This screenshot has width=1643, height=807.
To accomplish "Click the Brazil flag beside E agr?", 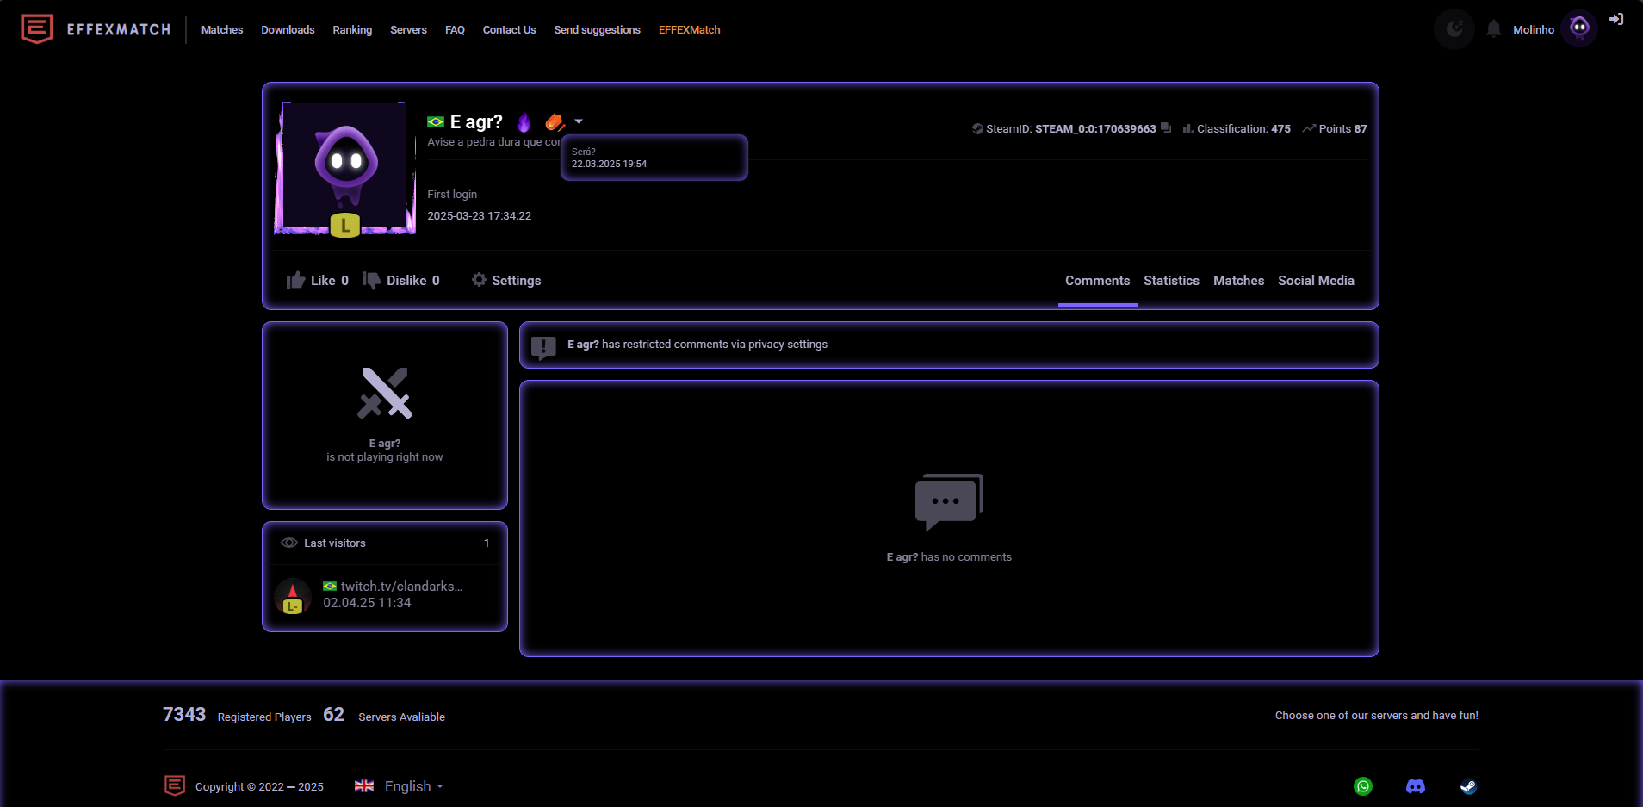I will (436, 122).
